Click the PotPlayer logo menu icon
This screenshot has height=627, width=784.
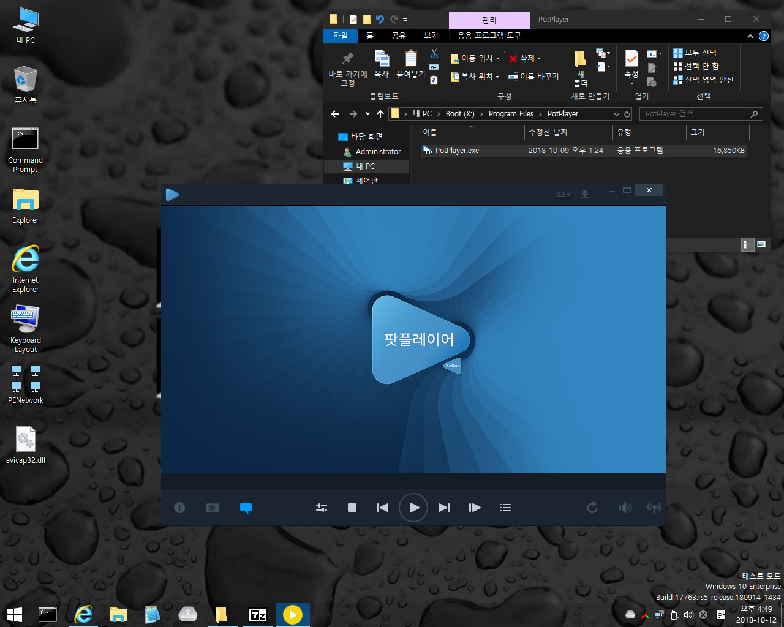coord(172,195)
